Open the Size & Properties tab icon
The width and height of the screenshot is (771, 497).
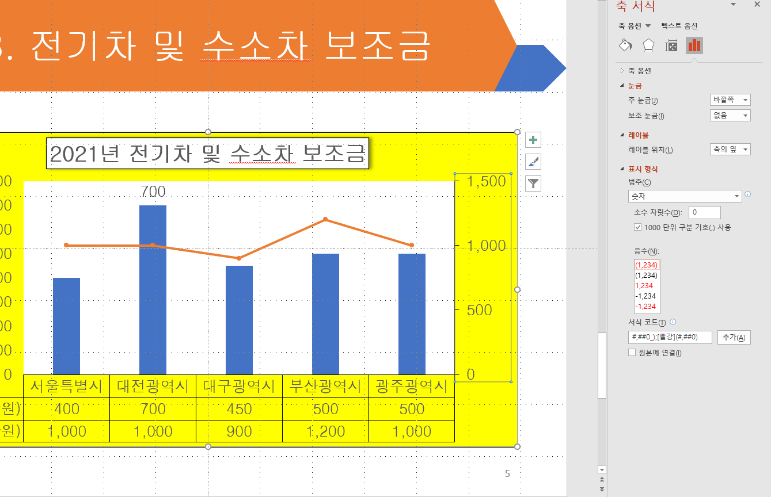click(671, 45)
